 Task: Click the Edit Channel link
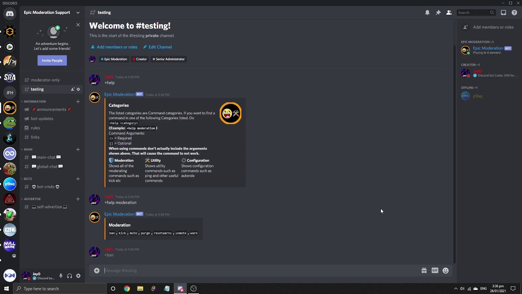coord(157,47)
